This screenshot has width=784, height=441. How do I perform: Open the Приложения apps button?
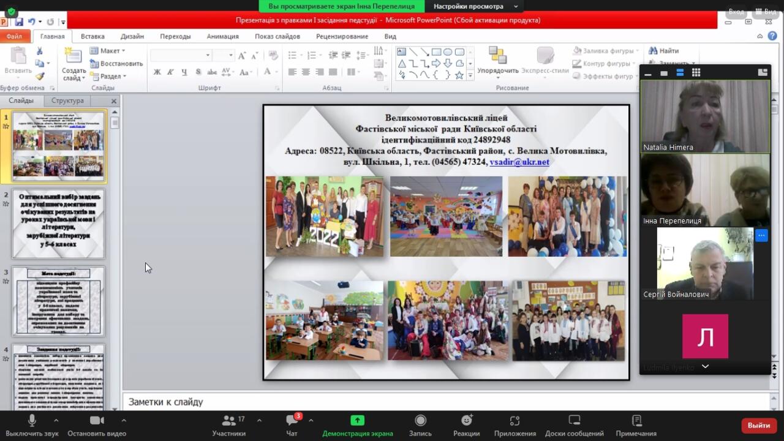[x=514, y=426]
